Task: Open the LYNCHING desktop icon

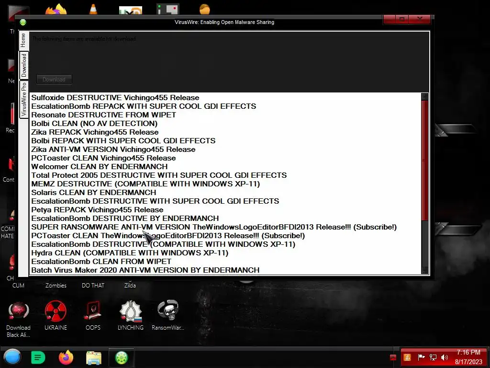Action: [131, 315]
